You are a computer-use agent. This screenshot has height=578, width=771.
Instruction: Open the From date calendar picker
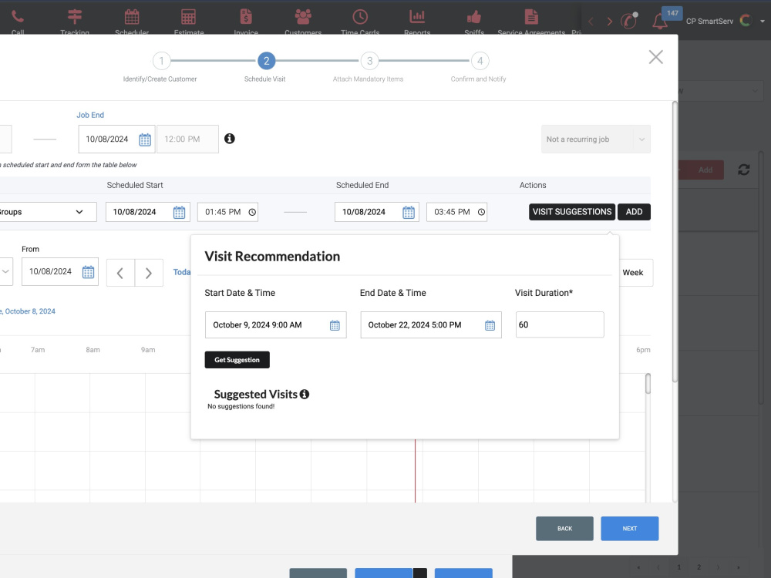(x=88, y=272)
